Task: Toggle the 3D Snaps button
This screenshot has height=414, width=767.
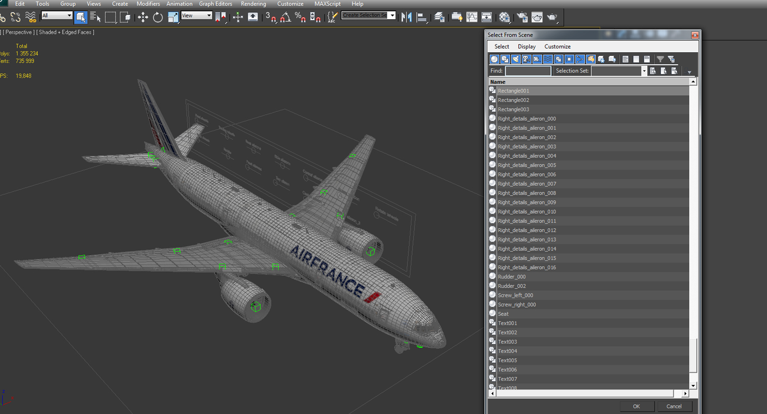Action: (271, 17)
